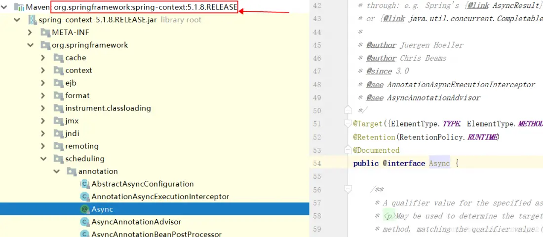This screenshot has height=237, width=543.
Task: Open the Async annotation row
Action: [155, 209]
